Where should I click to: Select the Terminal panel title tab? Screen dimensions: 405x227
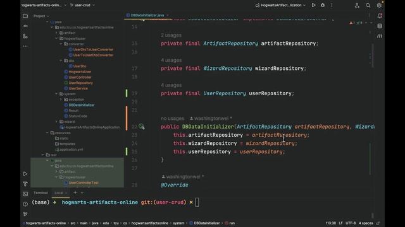click(40, 193)
